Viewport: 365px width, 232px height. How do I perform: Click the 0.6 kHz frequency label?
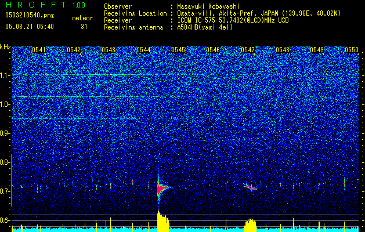(4, 220)
